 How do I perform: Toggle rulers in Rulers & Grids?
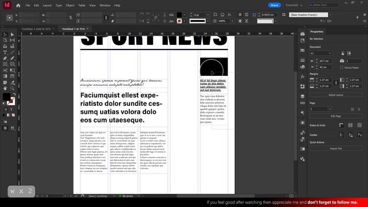coord(341,125)
